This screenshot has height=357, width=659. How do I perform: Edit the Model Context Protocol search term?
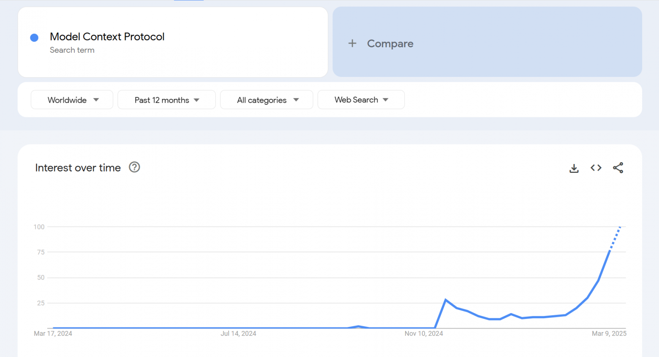pos(107,37)
